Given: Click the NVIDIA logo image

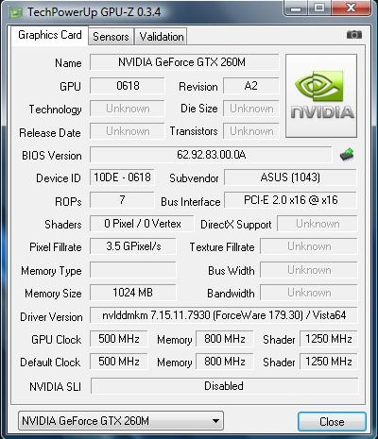Looking at the screenshot, I should tap(321, 95).
